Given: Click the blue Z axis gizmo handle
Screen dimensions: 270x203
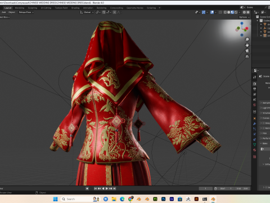Looking at the screenshot, I should click(x=242, y=23).
